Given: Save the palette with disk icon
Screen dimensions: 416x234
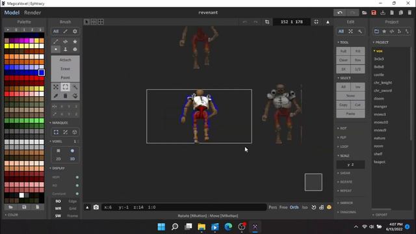Looking at the screenshot, I should click(x=24, y=207).
